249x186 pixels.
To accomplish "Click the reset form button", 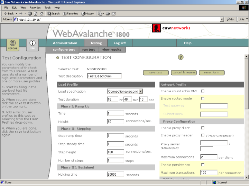I will coord(212,73).
